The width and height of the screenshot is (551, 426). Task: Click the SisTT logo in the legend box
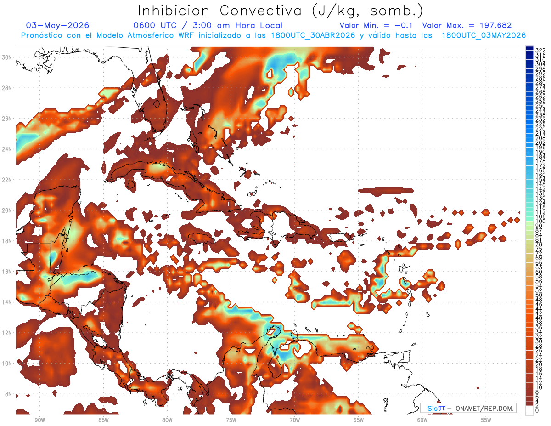click(436, 408)
